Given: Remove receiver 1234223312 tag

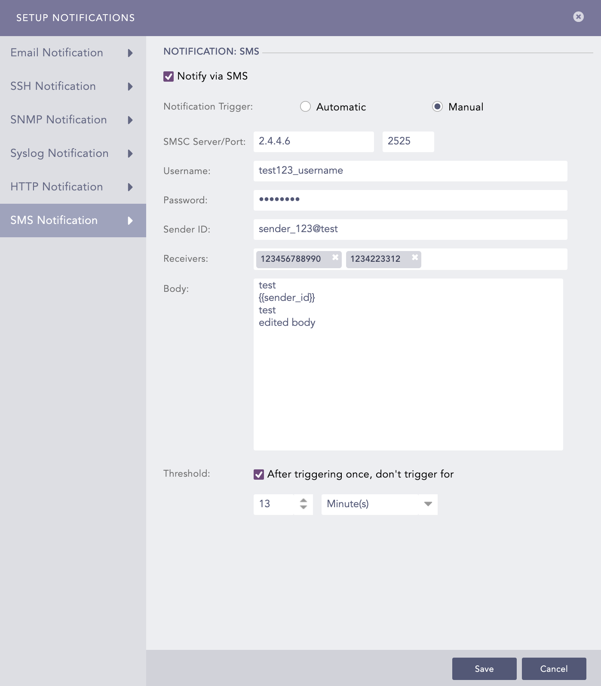Looking at the screenshot, I should point(415,257).
